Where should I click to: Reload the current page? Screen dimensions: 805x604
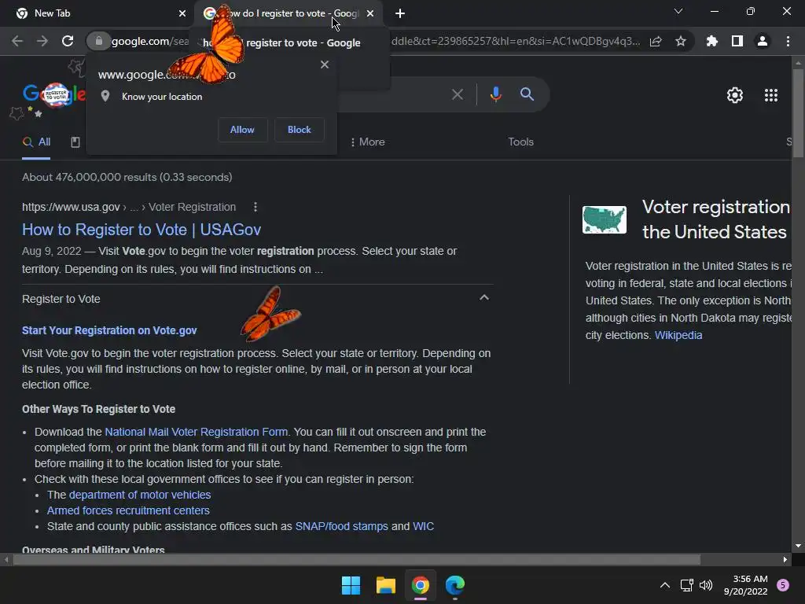point(68,41)
